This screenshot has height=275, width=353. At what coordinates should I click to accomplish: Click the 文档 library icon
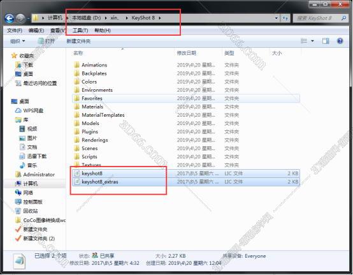tap(22, 147)
